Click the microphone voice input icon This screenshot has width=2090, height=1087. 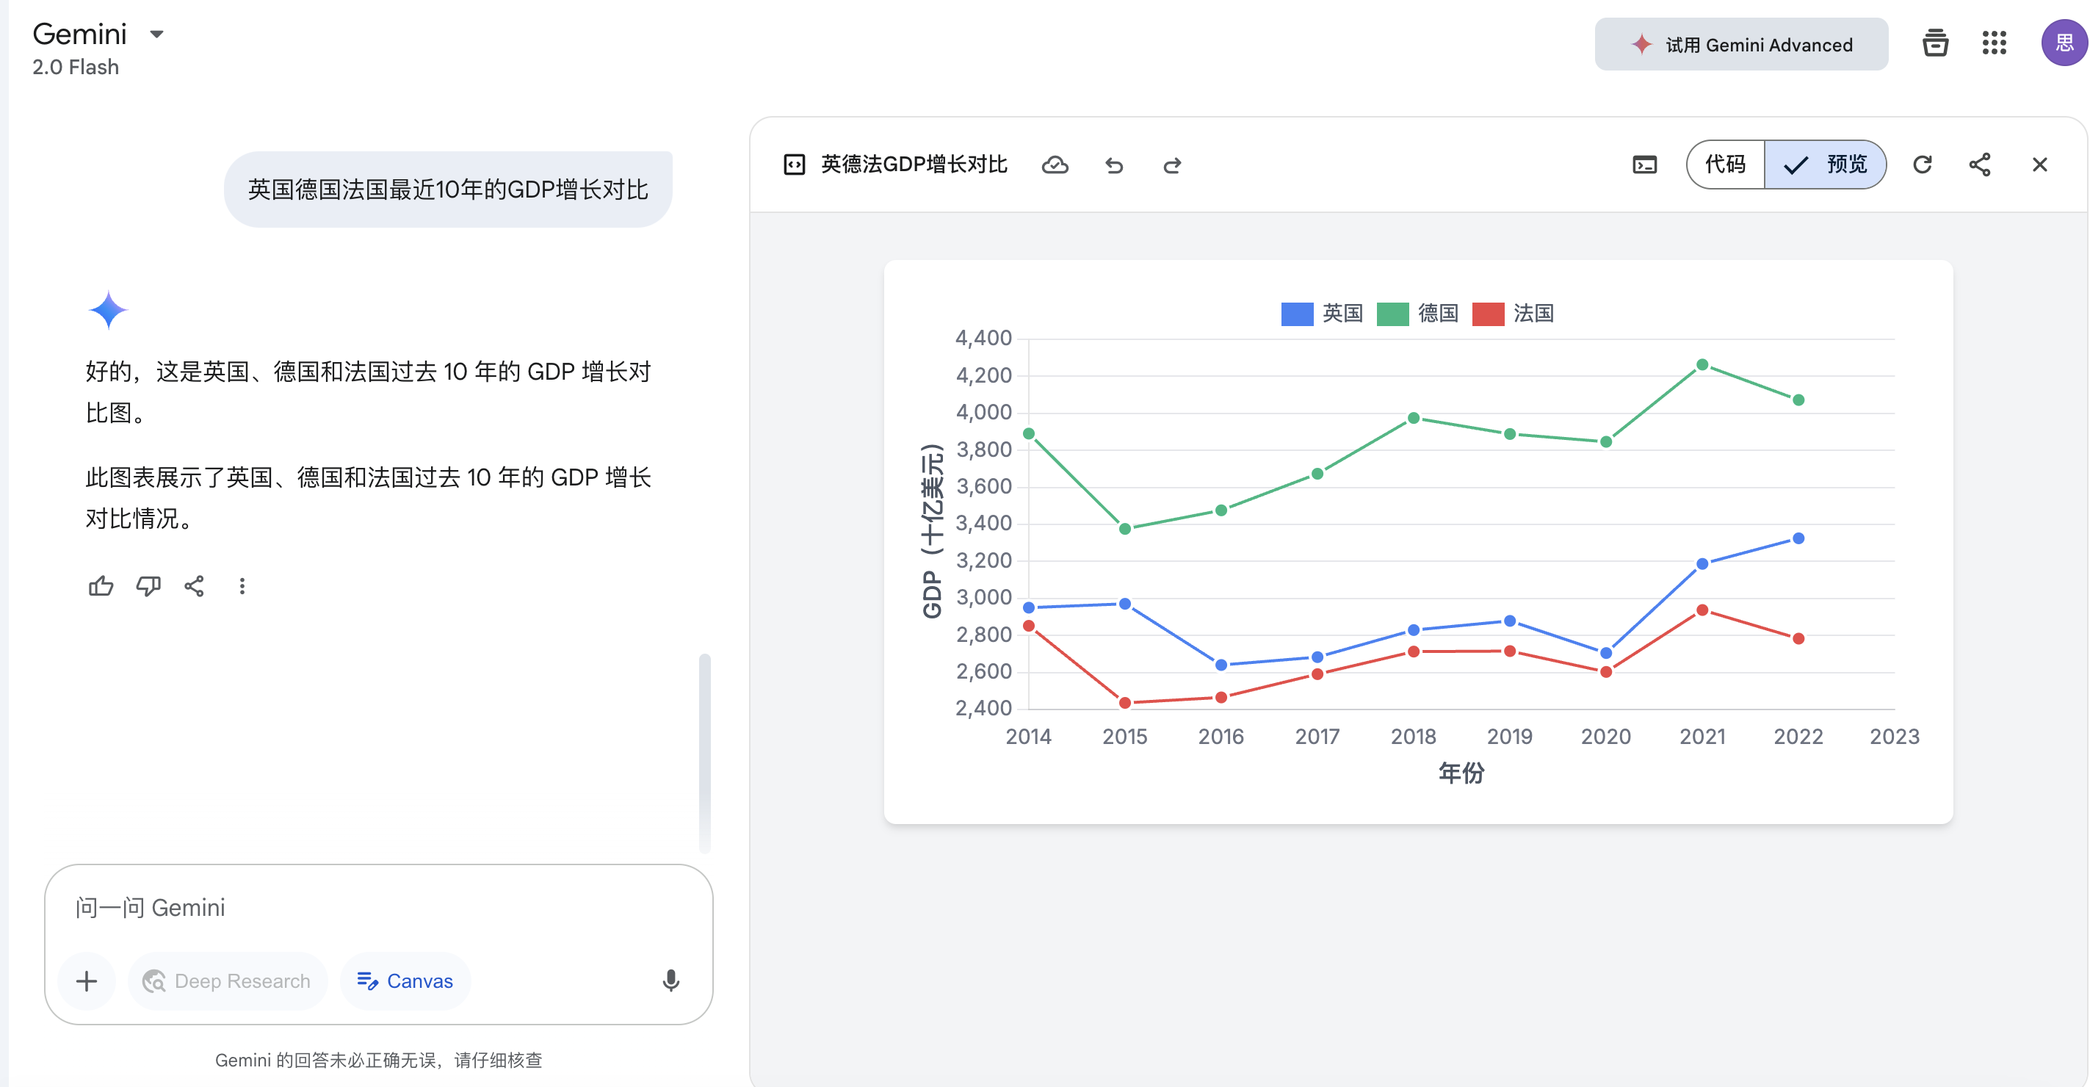(670, 981)
